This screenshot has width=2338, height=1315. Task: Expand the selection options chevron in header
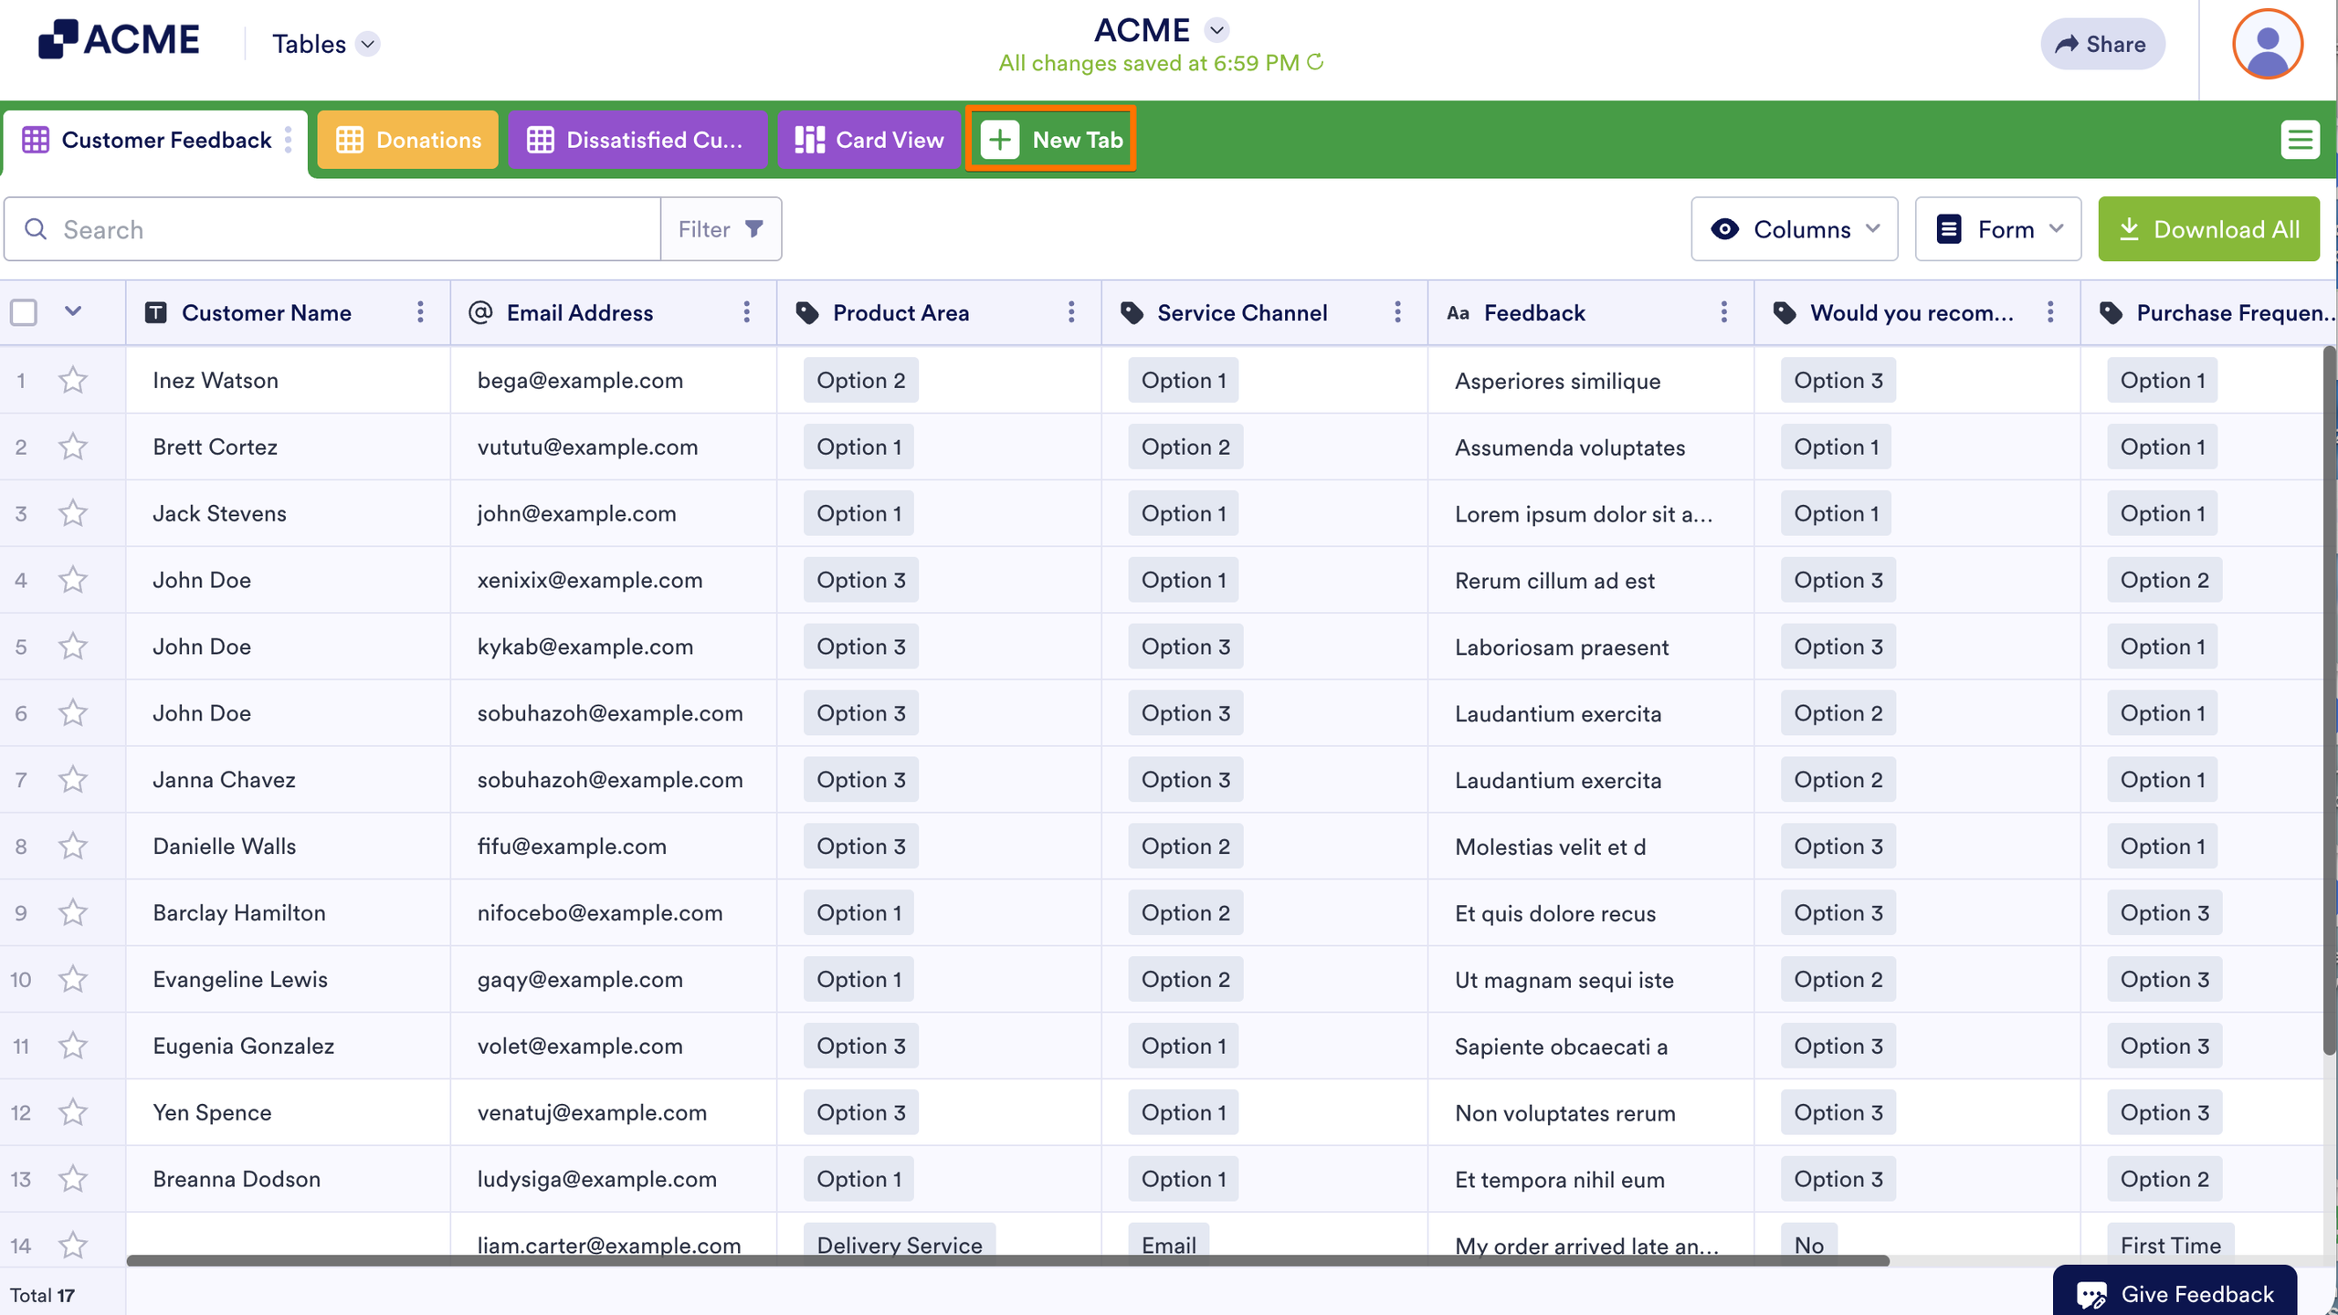tap(73, 311)
